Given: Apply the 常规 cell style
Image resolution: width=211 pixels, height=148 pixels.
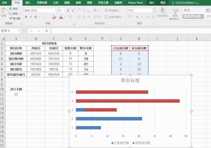Looking at the screenshot, I should click(x=193, y=10).
